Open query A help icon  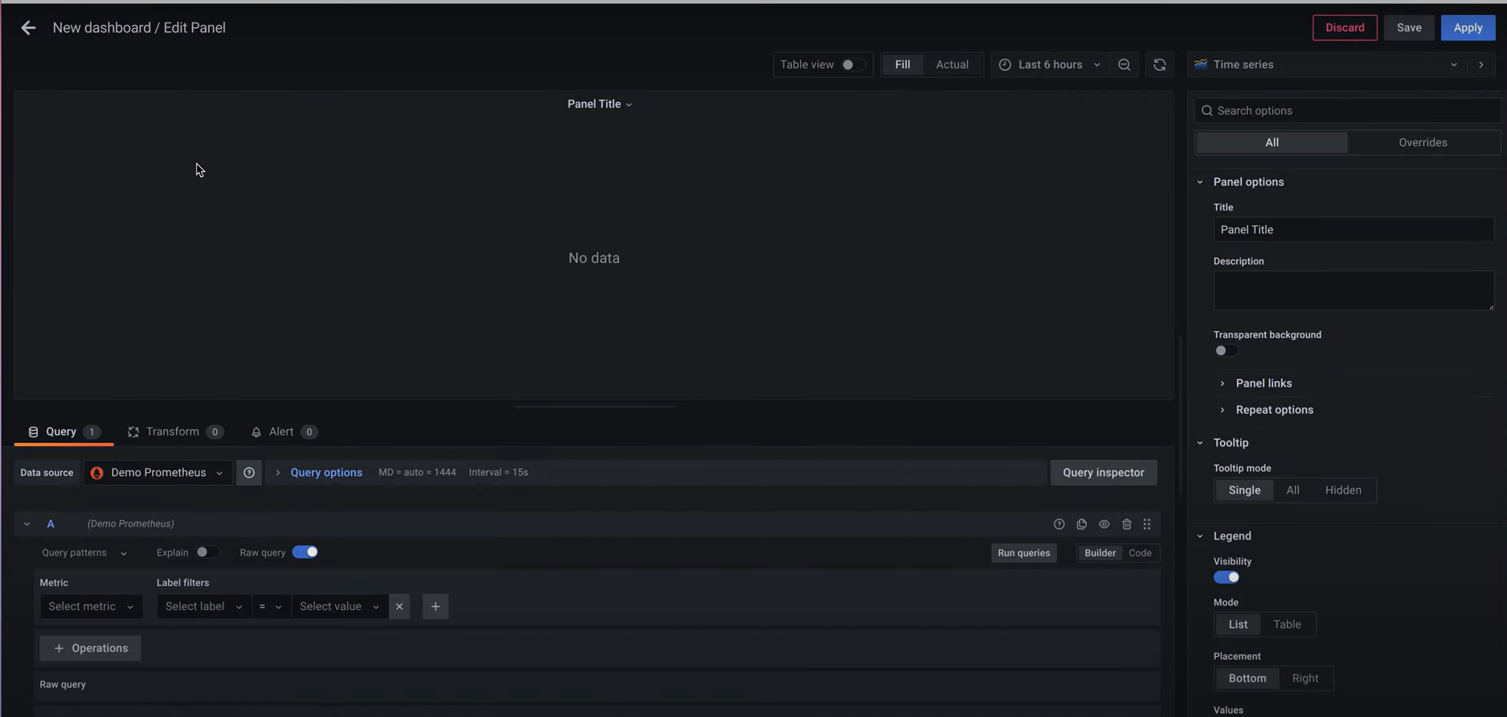[1059, 524]
